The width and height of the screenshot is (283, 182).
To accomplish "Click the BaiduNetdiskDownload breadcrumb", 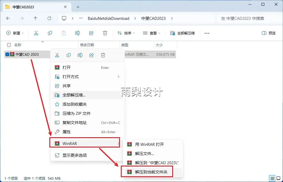I will coord(108,18).
